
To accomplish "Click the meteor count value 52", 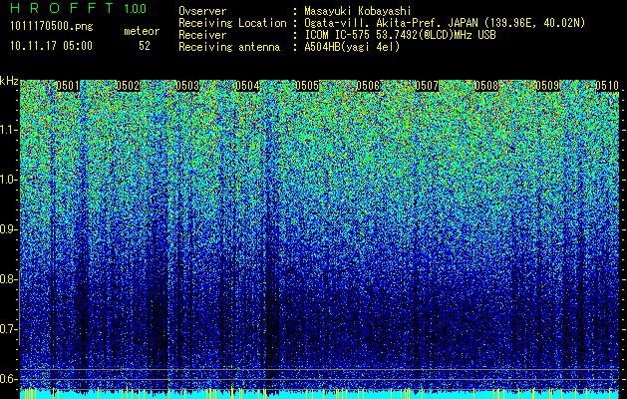I will pos(145,46).
